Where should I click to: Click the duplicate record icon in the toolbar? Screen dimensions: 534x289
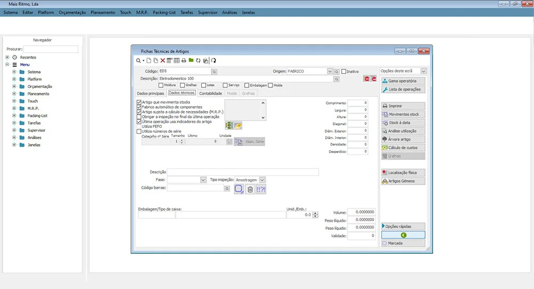pos(155,61)
